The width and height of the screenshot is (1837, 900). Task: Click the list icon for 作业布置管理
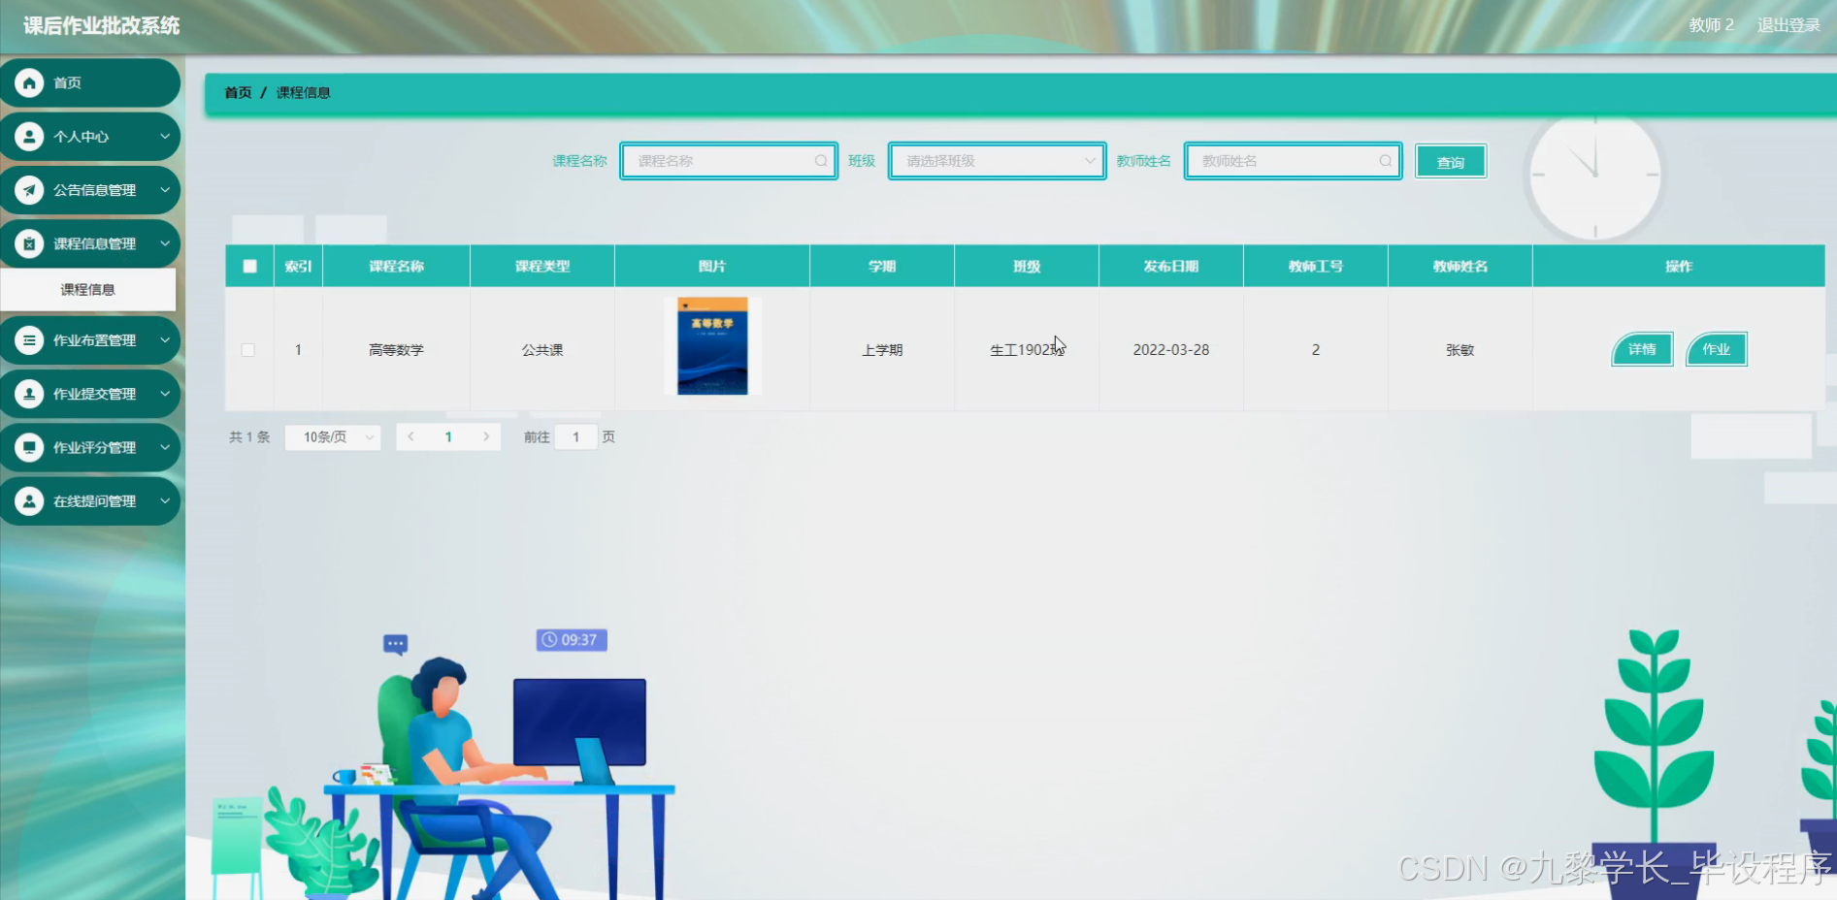[29, 340]
